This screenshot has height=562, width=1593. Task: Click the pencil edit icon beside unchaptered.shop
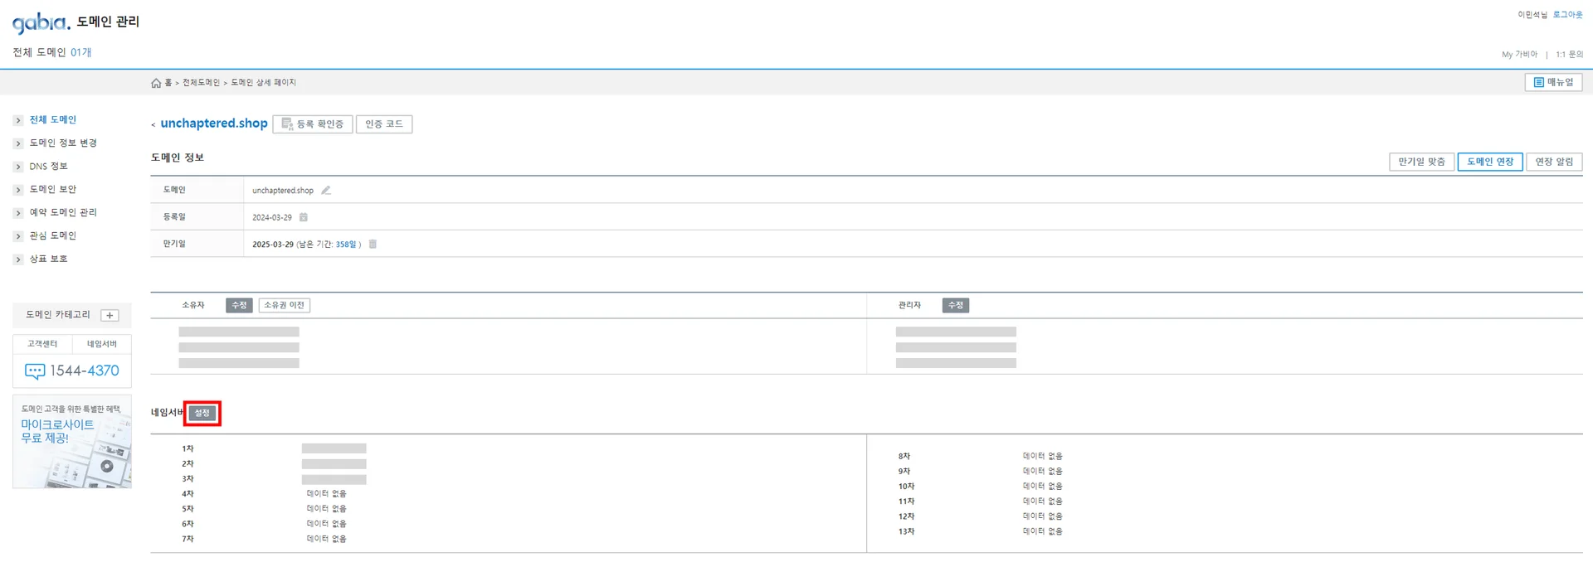tap(326, 191)
